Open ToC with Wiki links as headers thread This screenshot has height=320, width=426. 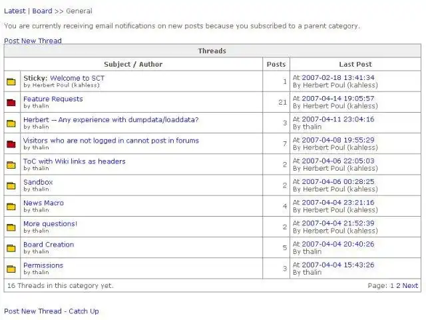click(x=75, y=161)
